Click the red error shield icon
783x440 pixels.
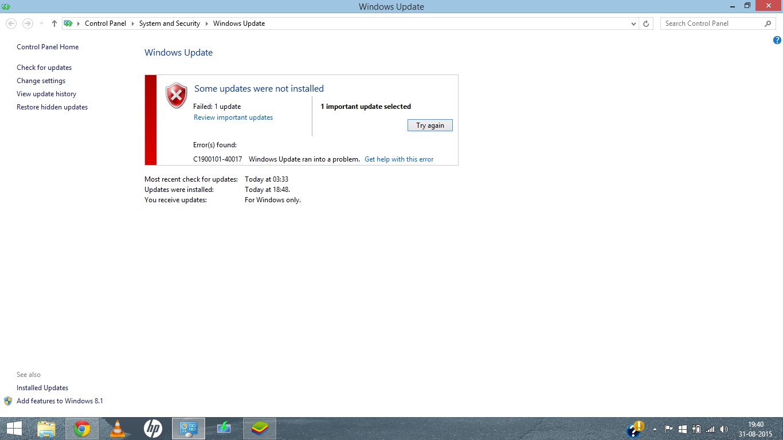click(177, 95)
